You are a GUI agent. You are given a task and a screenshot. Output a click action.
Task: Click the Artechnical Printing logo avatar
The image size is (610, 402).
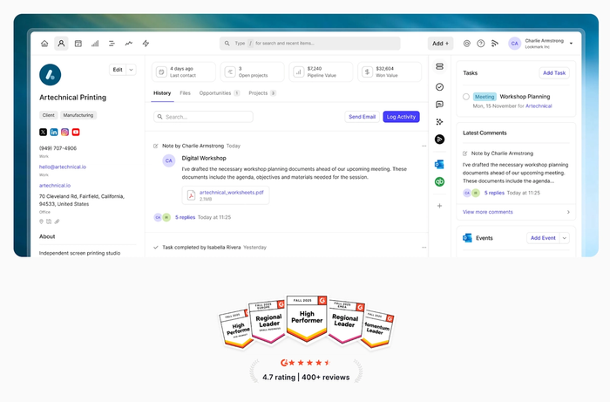coord(51,75)
